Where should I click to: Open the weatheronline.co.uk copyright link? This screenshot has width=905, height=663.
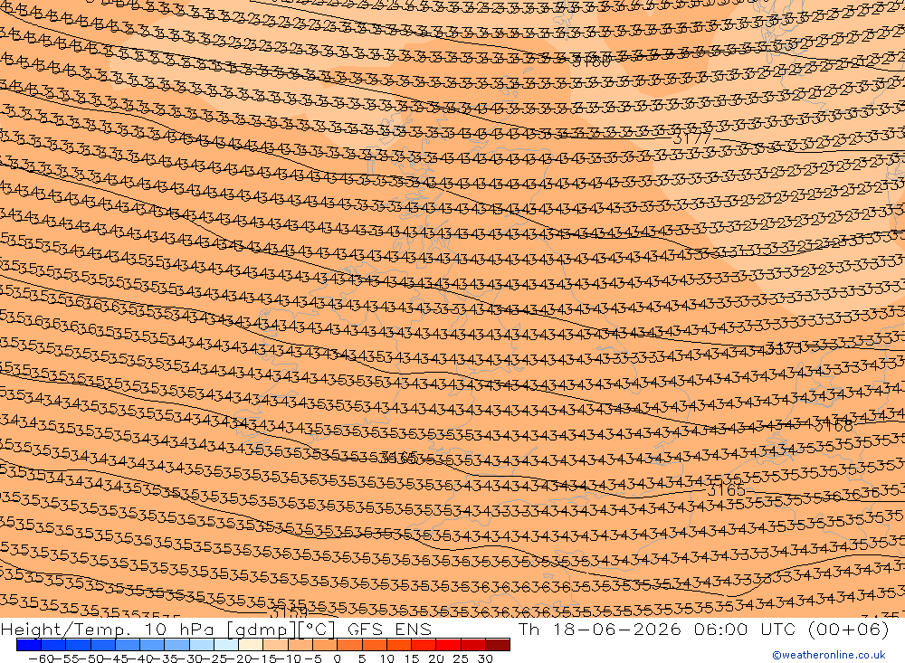coord(829,655)
